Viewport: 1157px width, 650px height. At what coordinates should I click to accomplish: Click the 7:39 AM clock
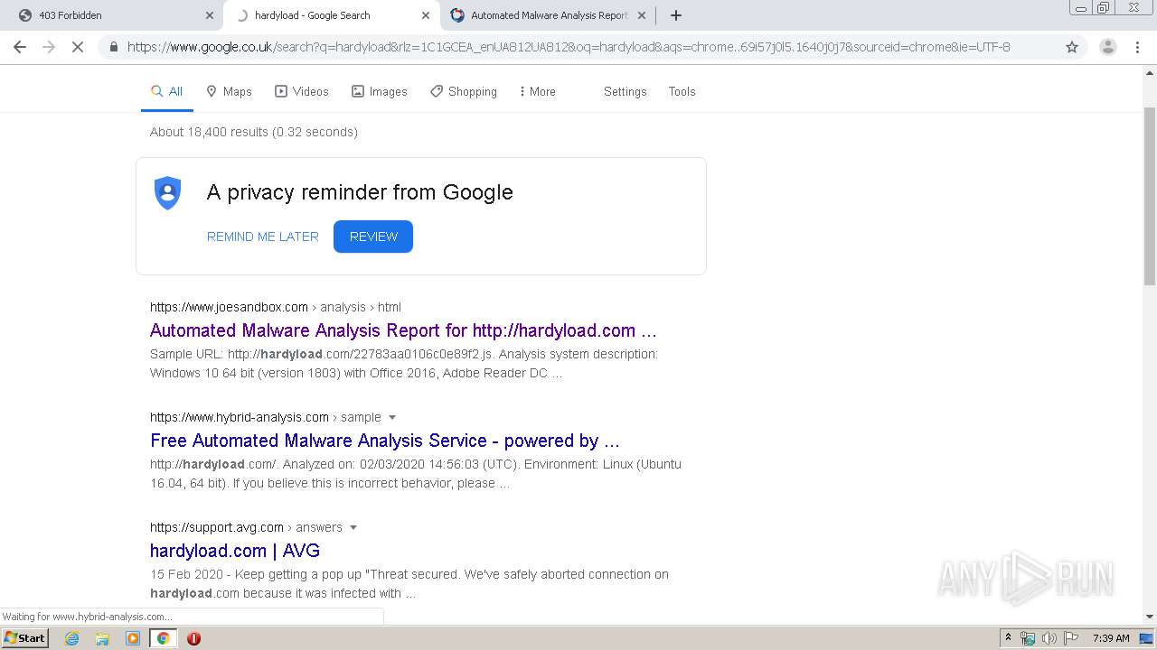1111,638
